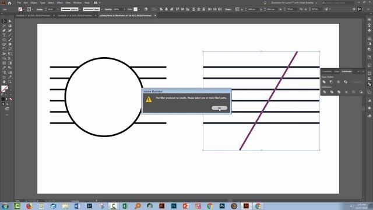This screenshot has width=373, height=210.
Task: Click Trim in the Pathfinders row
Action: point(332,92)
